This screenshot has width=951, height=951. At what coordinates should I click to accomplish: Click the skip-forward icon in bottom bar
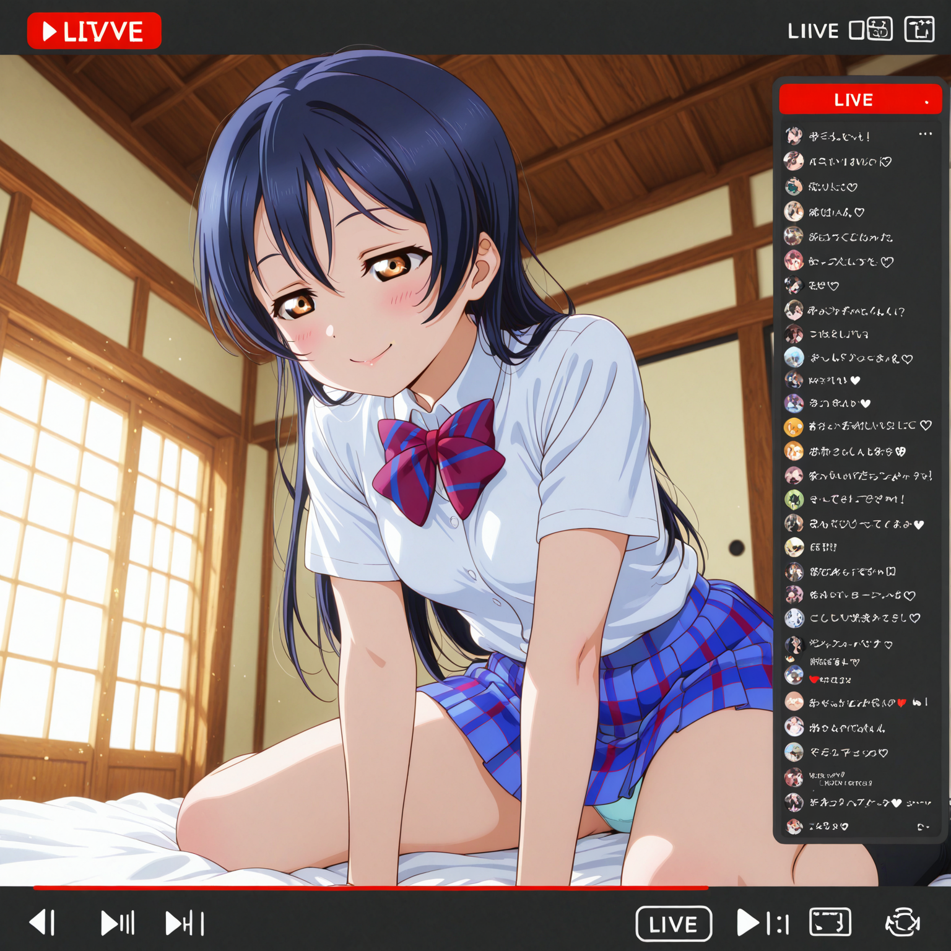[x=185, y=923]
